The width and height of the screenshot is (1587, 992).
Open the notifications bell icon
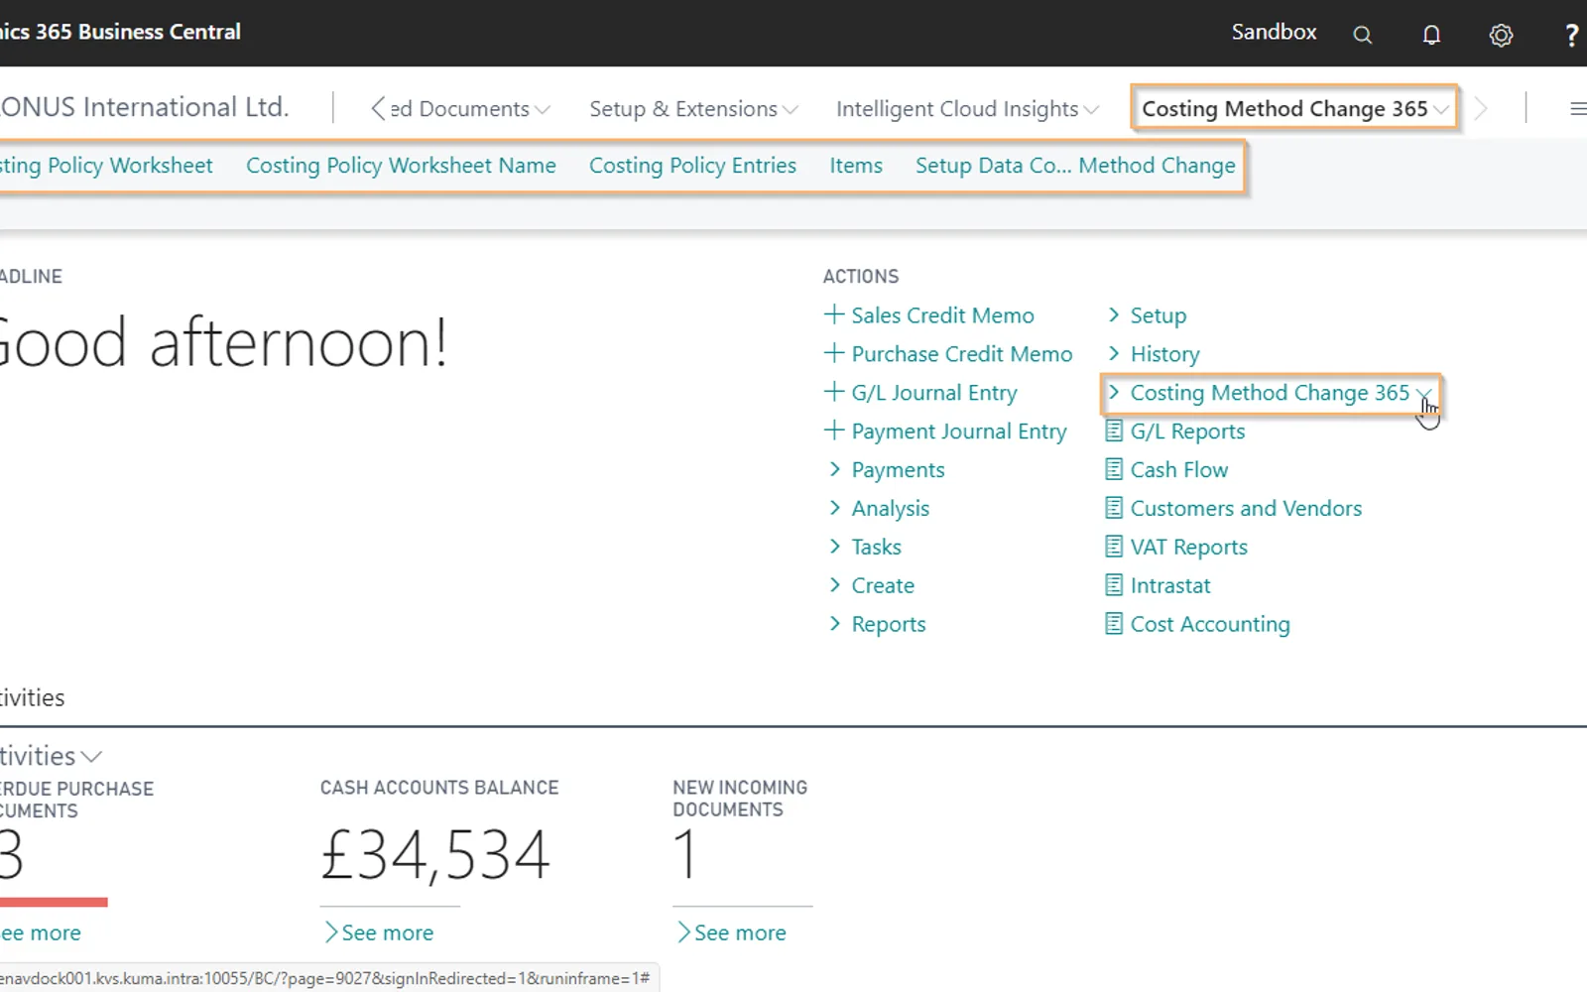[x=1431, y=35]
